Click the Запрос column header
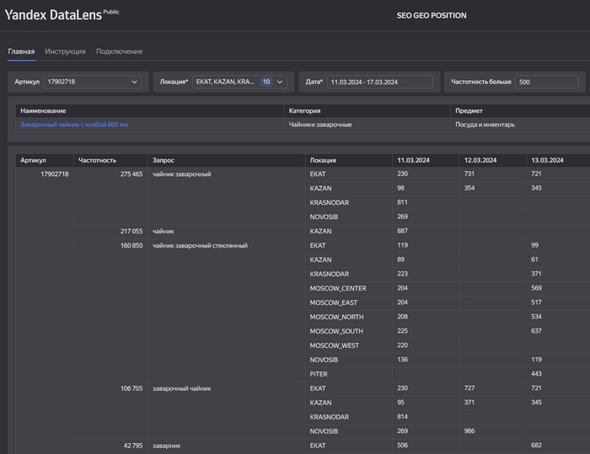This screenshot has height=454, width=590. point(164,159)
